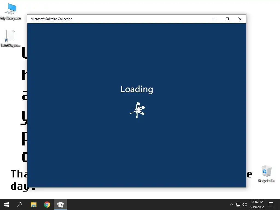
Task: Minimize the Microsoft Solitaire Collection window
Action: pos(215,19)
